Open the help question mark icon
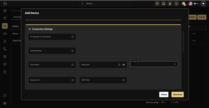 [5, 96]
